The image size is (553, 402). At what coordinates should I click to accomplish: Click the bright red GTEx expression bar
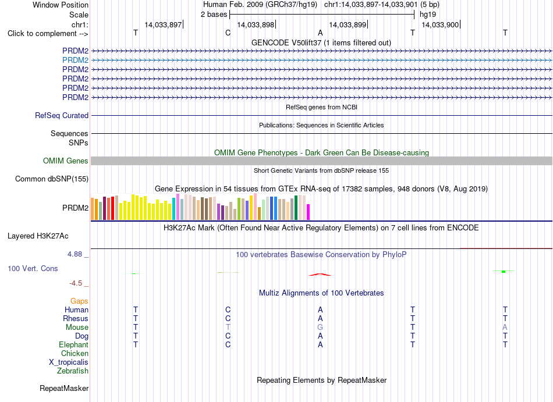point(112,208)
